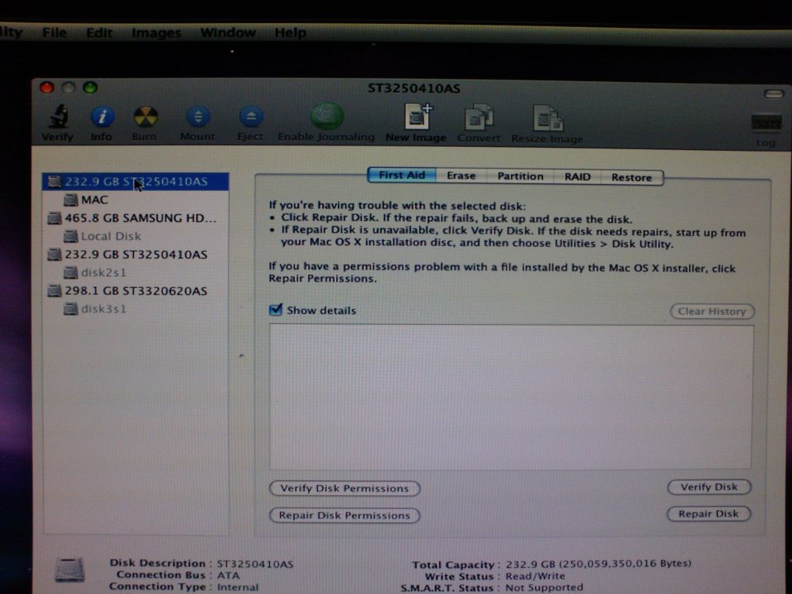
Task: Click Repair Disk Permissions
Action: click(x=344, y=515)
